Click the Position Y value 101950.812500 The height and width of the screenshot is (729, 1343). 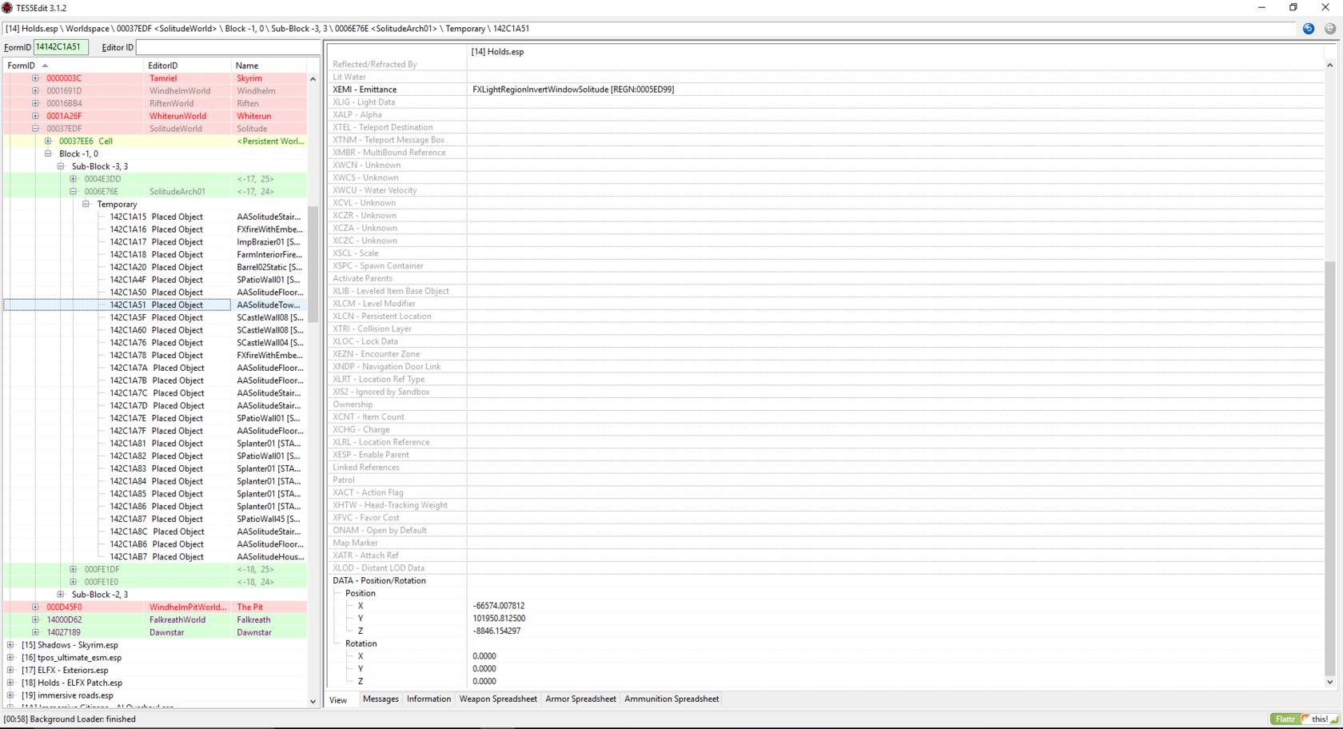click(x=499, y=619)
